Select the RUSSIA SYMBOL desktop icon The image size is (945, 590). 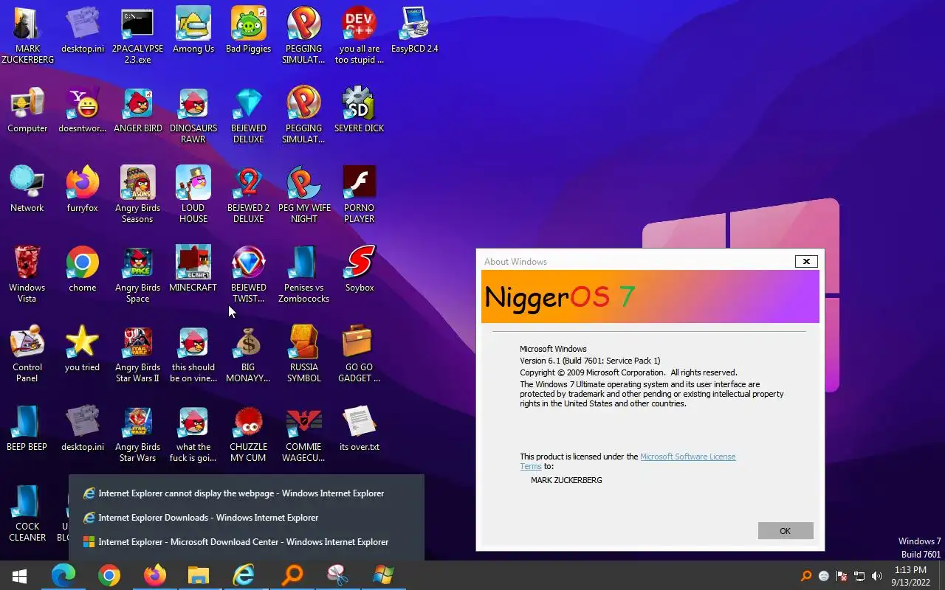pyautogui.click(x=304, y=353)
